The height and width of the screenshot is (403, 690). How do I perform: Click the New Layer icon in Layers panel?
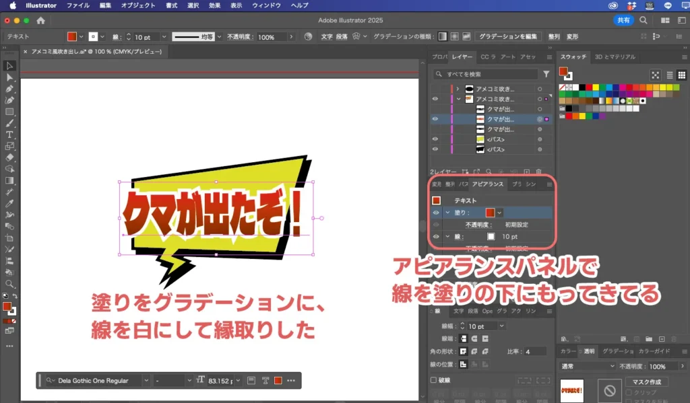[x=528, y=170]
